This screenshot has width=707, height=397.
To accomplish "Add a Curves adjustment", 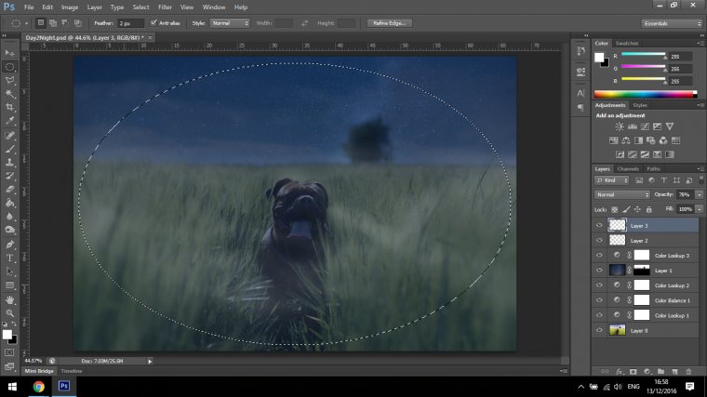I will click(x=645, y=126).
